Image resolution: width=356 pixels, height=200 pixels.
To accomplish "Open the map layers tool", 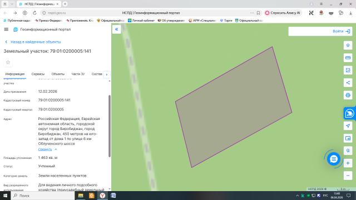I will point(348,46).
